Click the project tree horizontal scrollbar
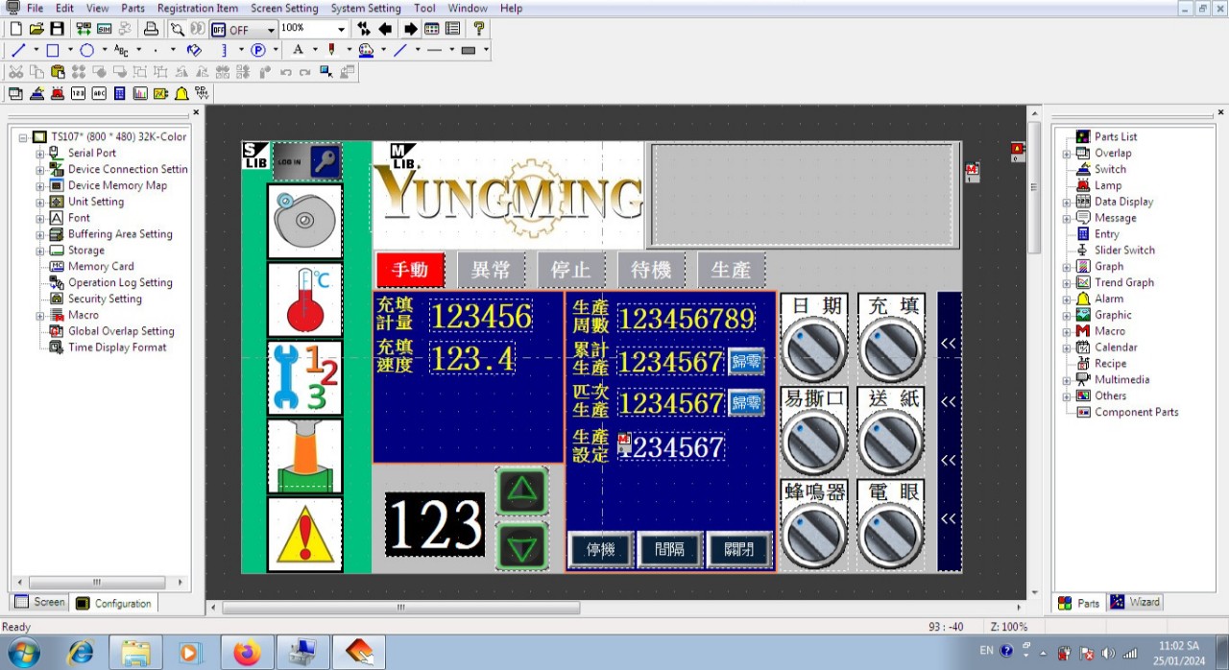 tap(96, 583)
